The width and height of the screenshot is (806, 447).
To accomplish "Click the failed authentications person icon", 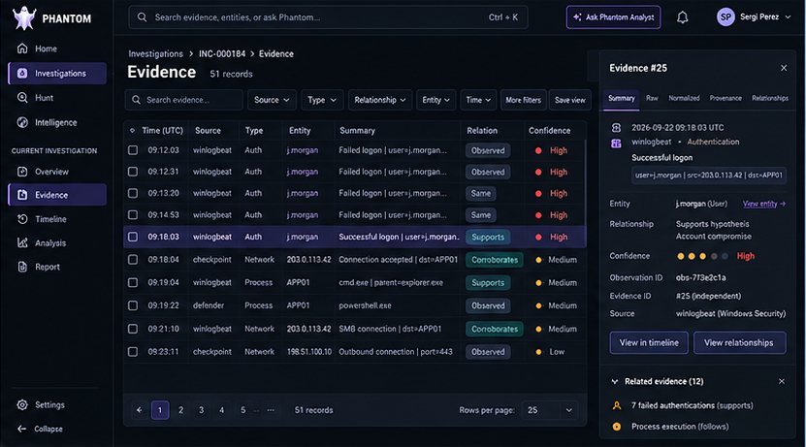I will coord(617,405).
